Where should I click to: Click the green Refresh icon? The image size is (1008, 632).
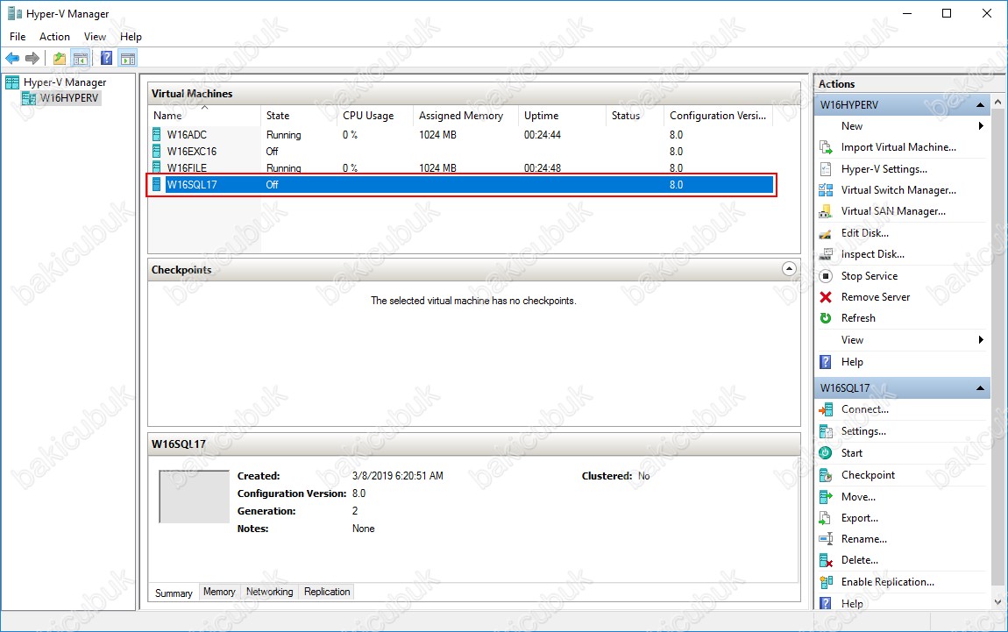click(x=826, y=318)
